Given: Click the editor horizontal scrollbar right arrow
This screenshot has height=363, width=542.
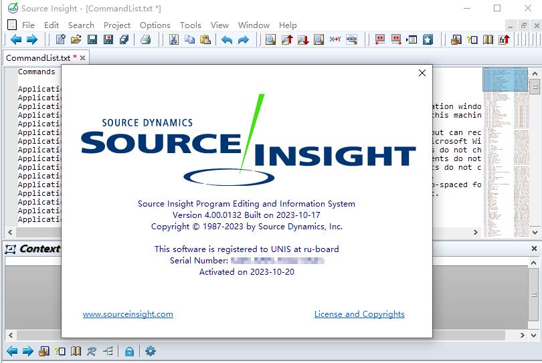Looking at the screenshot, I should pyautogui.click(x=476, y=232).
